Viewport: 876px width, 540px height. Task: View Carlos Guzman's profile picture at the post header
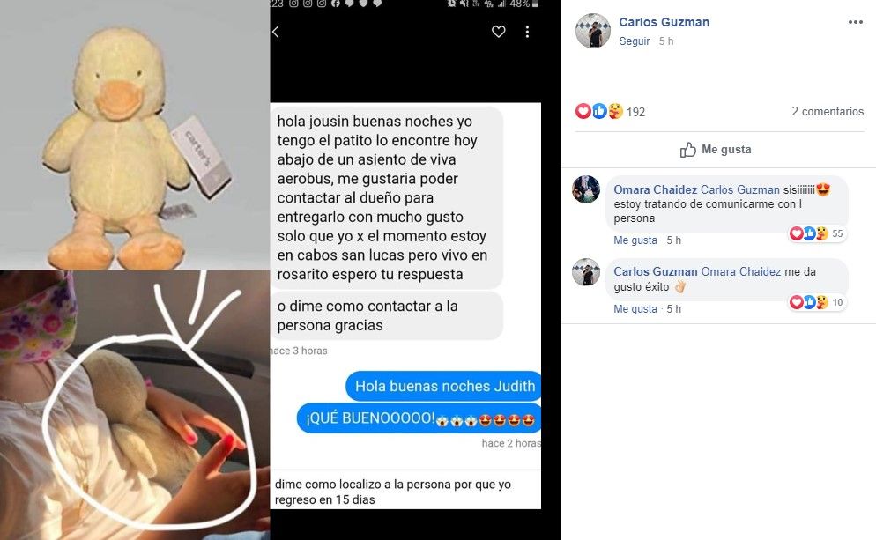pos(593,31)
